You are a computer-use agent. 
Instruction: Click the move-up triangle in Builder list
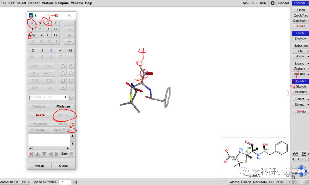click(38, 154)
